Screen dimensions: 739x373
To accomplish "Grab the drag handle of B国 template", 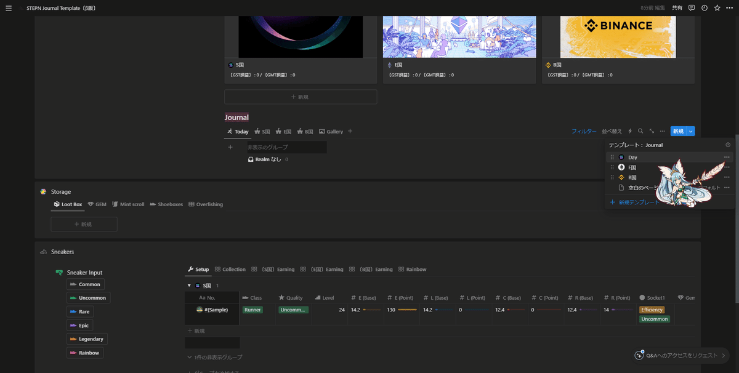I will point(612,177).
